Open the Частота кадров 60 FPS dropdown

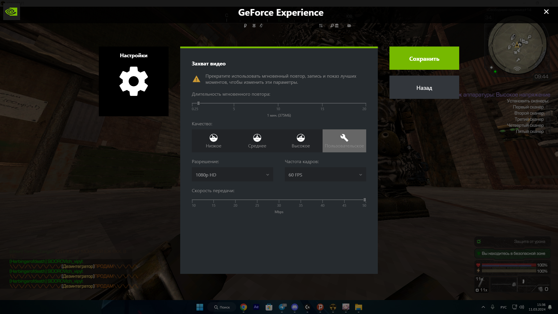point(325,174)
